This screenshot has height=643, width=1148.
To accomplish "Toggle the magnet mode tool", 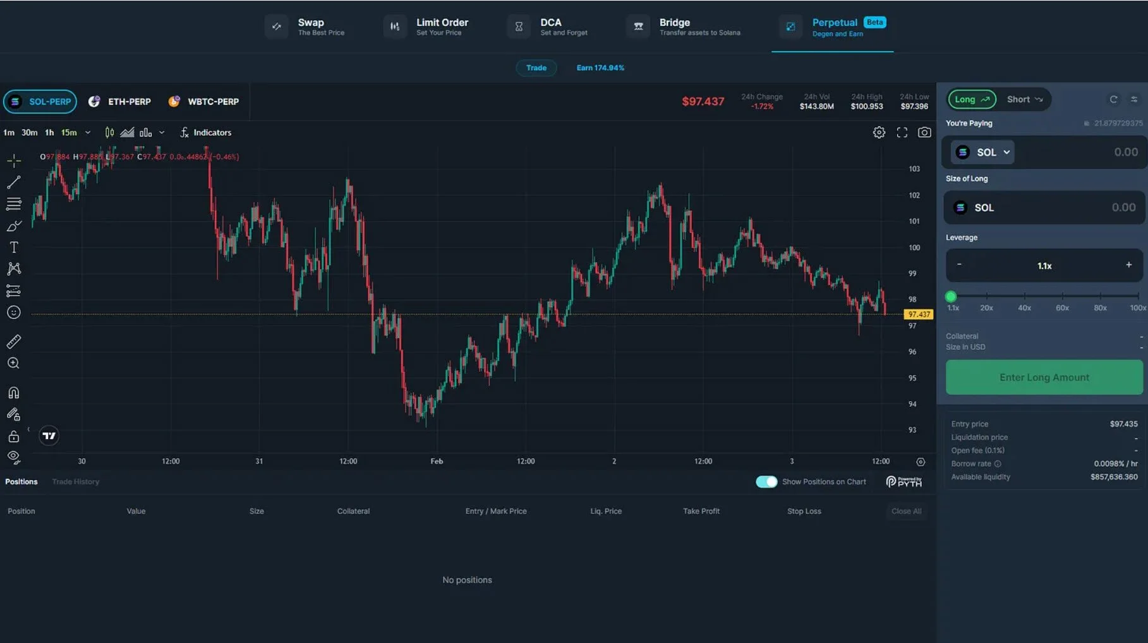I will click(14, 393).
